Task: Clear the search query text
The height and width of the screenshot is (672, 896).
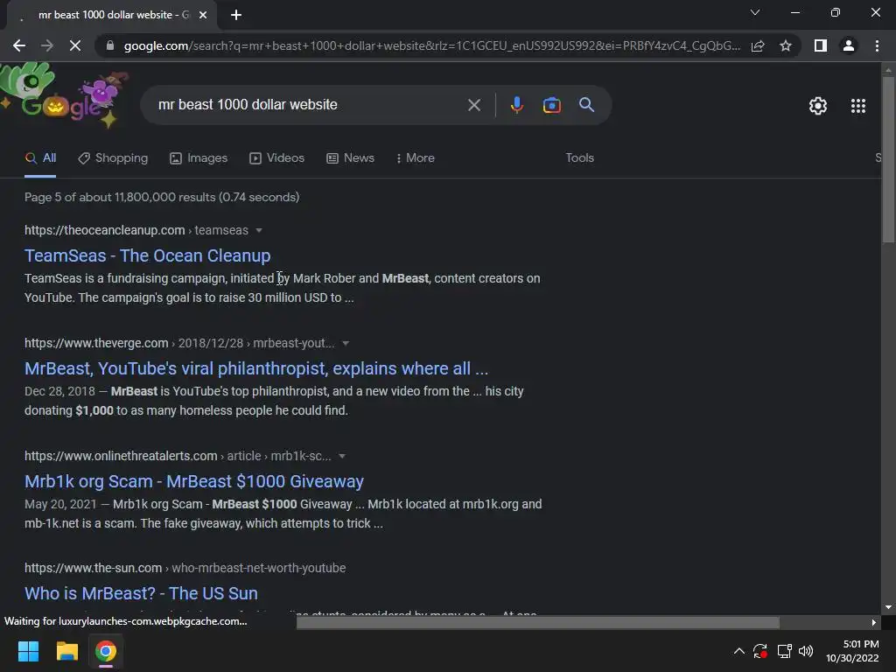Action: click(x=473, y=105)
